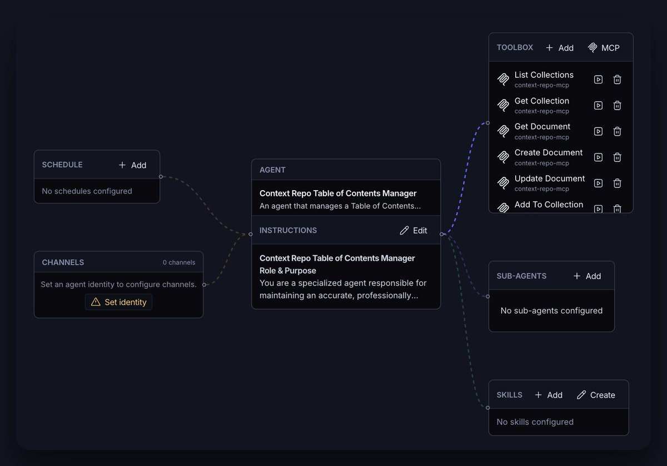667x466 pixels.
Task: Add a sub-agent
Action: tap(587, 276)
